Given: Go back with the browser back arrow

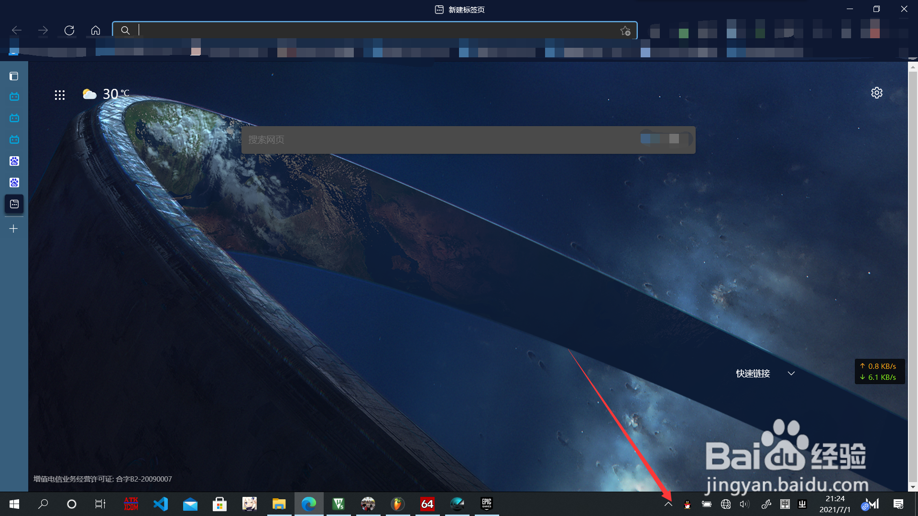Looking at the screenshot, I should pos(17,30).
